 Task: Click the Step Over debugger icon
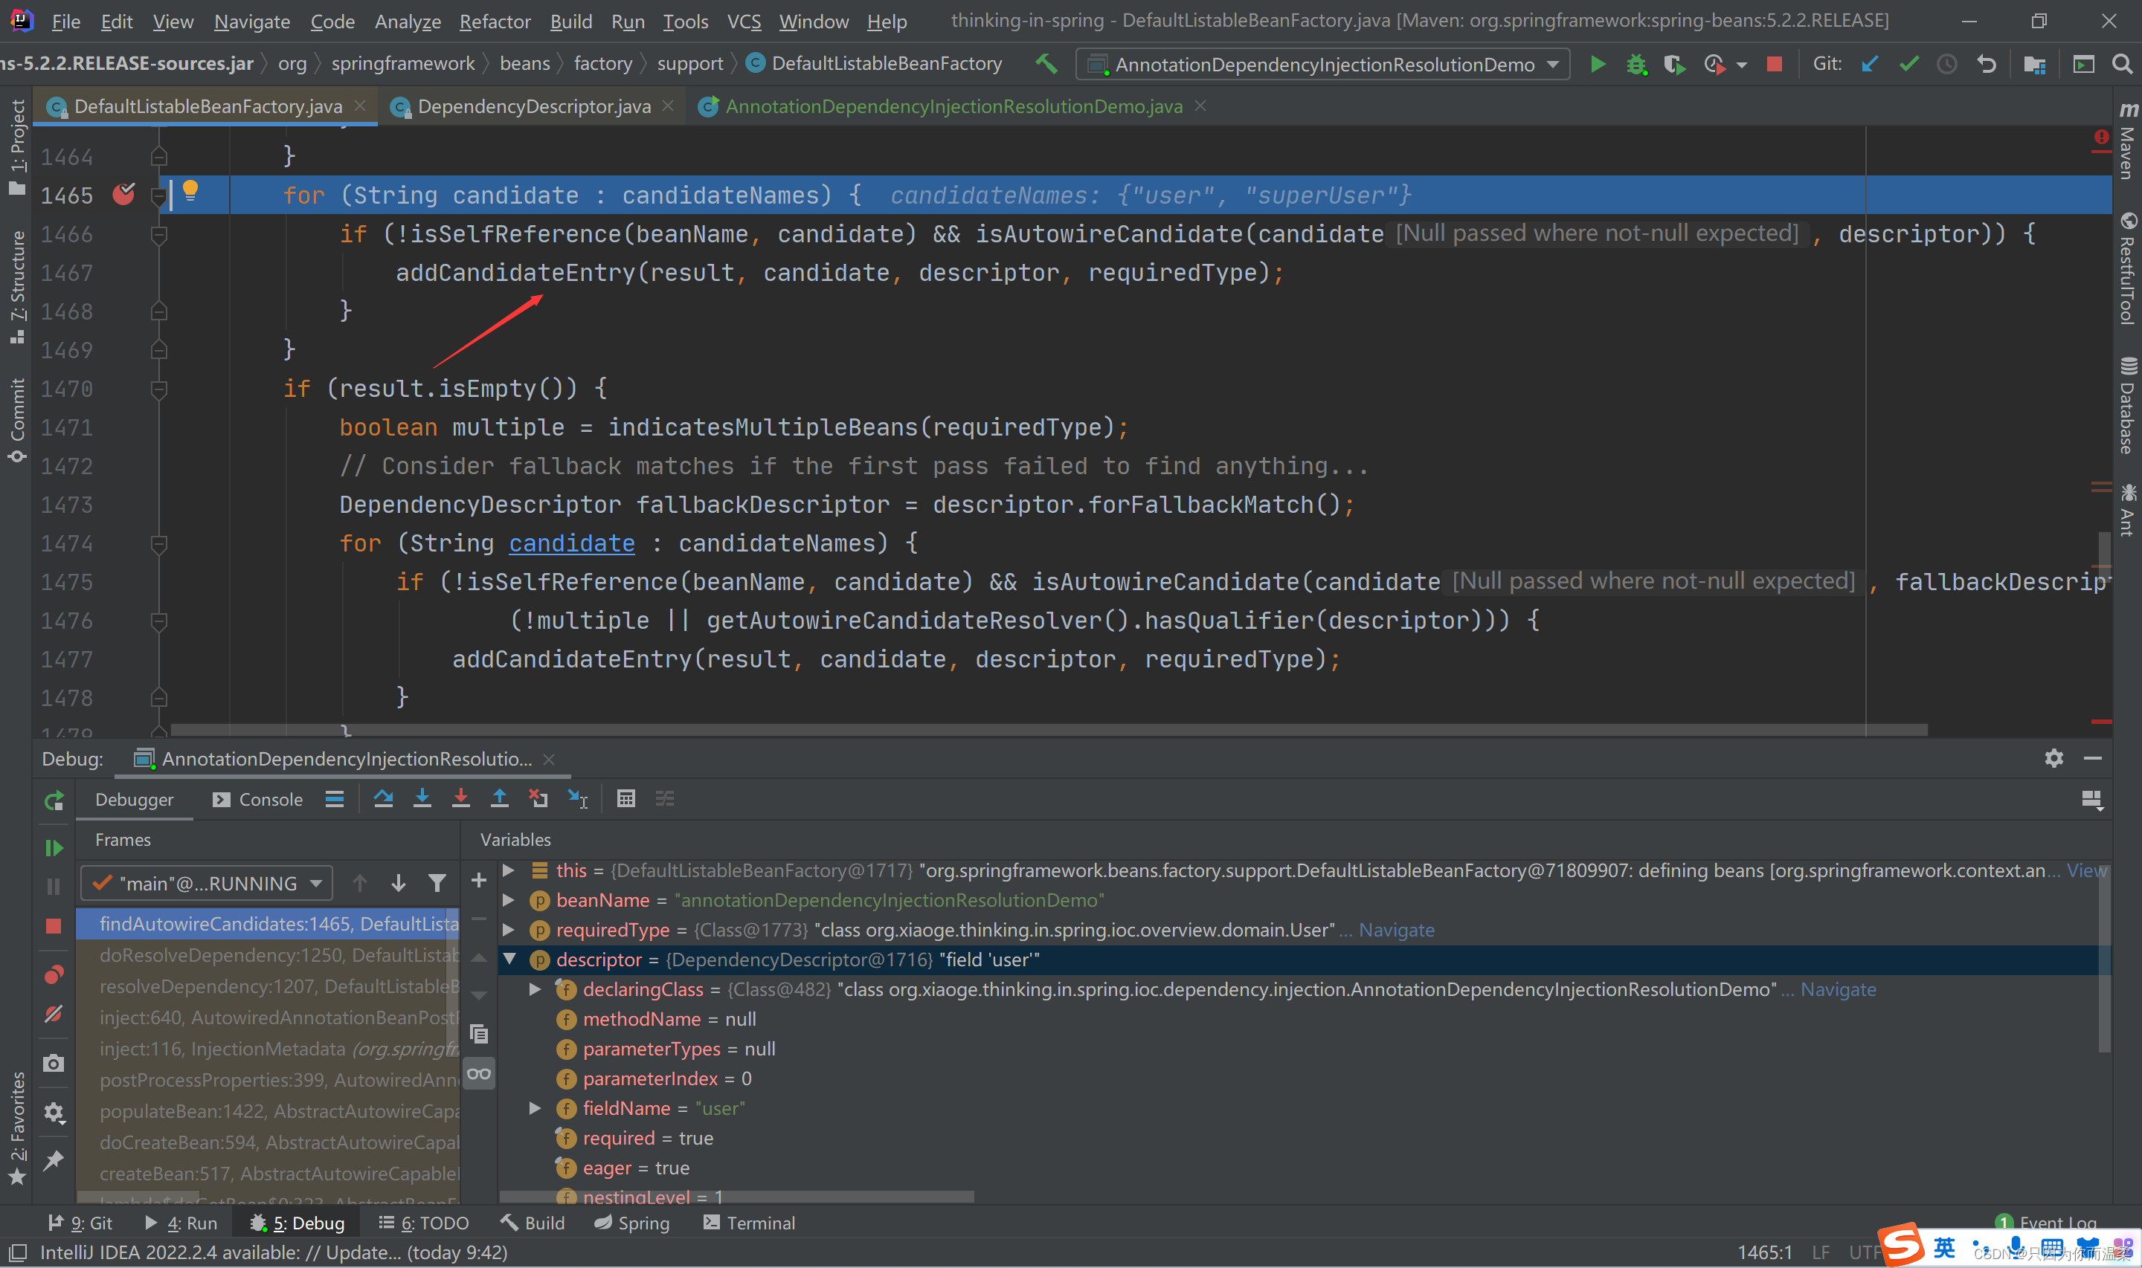pyautogui.click(x=383, y=799)
